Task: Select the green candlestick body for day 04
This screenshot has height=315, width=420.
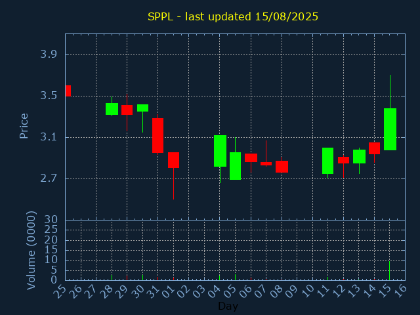Action: coord(220,151)
